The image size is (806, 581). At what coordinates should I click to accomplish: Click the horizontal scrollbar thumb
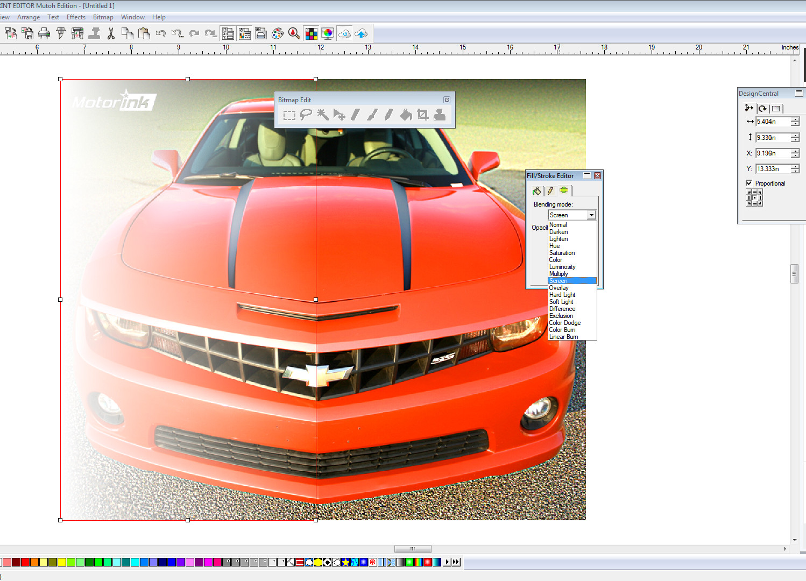tap(413, 549)
